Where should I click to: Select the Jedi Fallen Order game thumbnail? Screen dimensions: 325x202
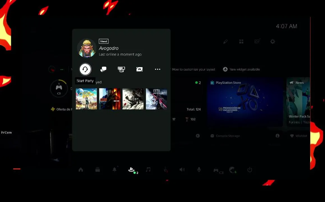tap(156, 99)
